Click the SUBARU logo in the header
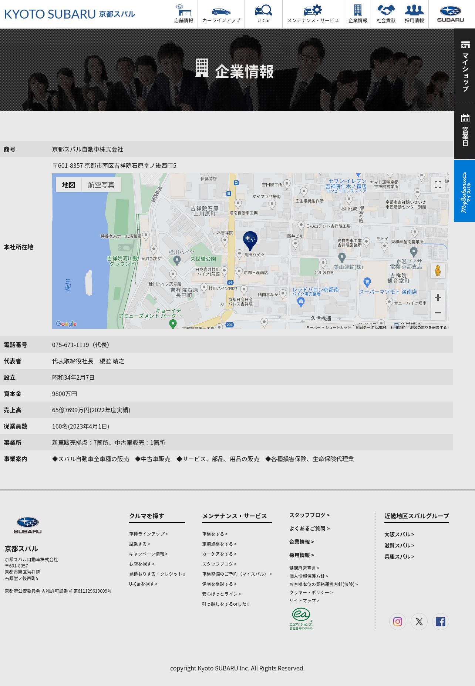Viewport: 475px width, 686px height. (x=451, y=14)
